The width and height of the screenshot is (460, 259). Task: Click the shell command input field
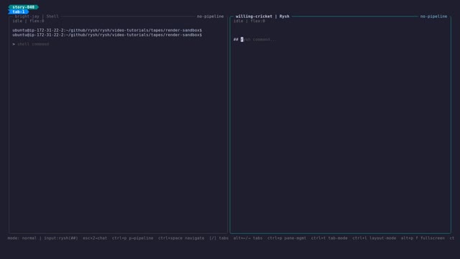pos(33,44)
